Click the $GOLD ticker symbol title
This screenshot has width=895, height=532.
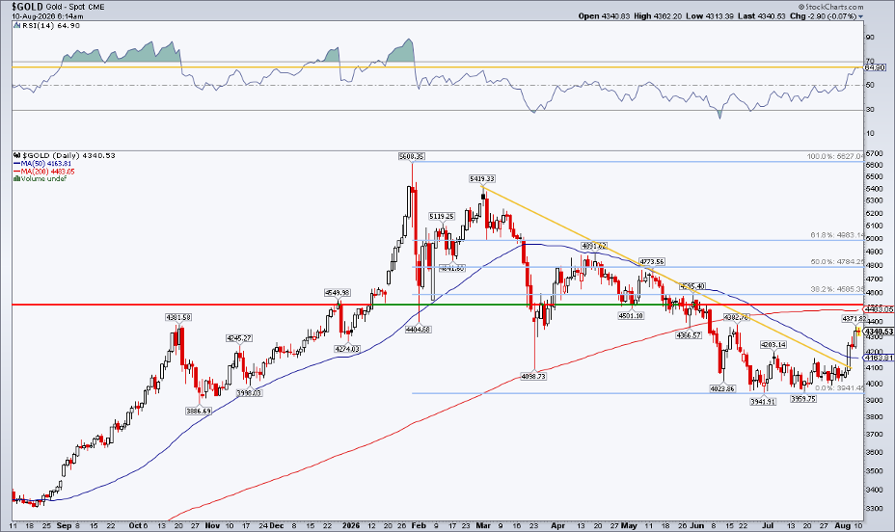click(28, 7)
